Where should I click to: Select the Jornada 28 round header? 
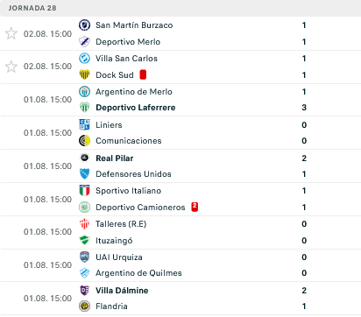click(x=180, y=8)
